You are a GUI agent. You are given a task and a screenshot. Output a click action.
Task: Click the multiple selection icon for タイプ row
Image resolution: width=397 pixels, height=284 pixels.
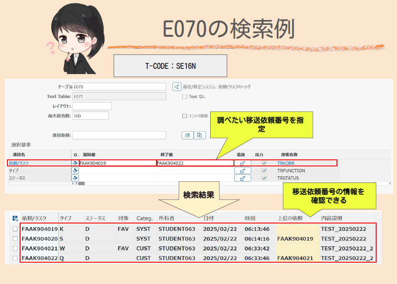[75, 171]
